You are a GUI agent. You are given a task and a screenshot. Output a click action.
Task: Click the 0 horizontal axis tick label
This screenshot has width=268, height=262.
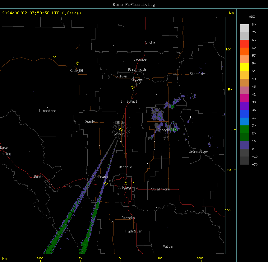click(x=120, y=258)
